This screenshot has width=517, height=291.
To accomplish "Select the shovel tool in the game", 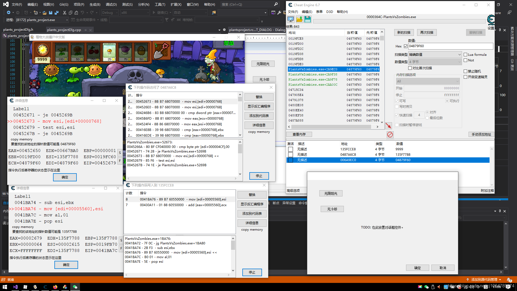I will (161, 51).
